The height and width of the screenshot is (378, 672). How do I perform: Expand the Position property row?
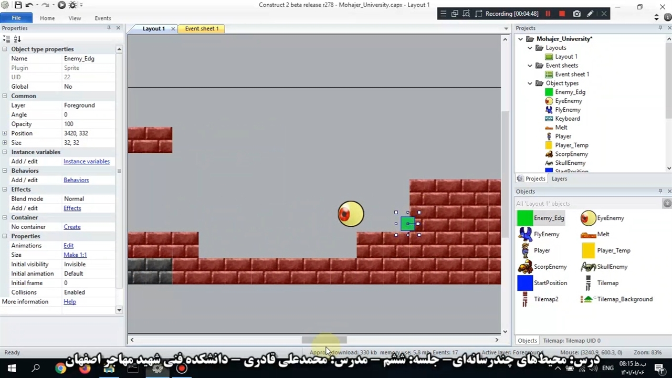5,133
